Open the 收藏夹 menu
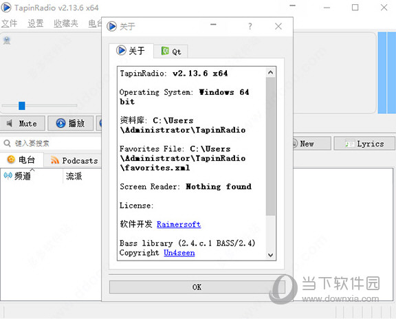Screen dimensions: 396x319 [x=66, y=23]
